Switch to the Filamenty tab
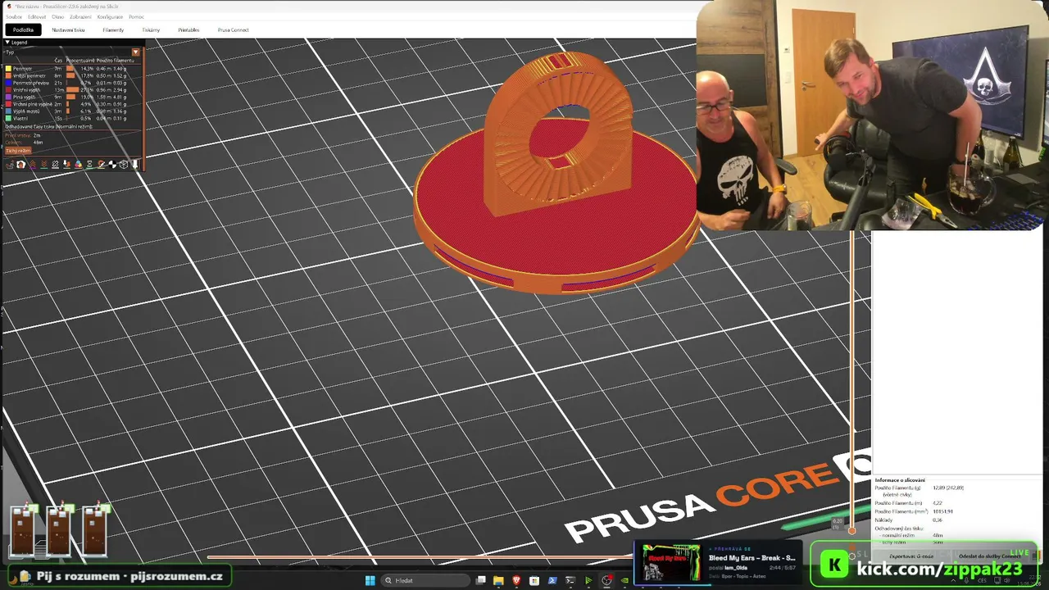Screen dimensions: 1049x590 pos(113,29)
